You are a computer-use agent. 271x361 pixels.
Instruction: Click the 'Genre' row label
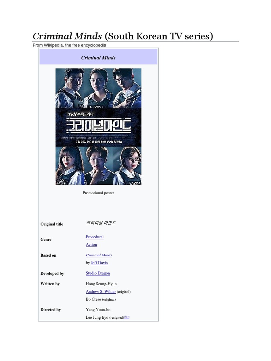(x=46, y=240)
